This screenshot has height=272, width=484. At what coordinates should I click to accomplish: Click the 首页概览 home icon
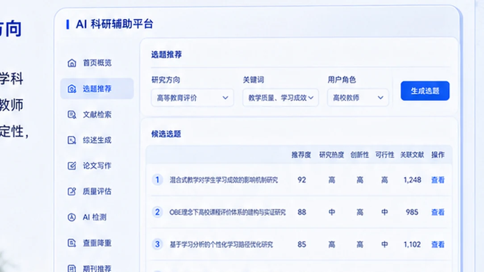click(x=71, y=63)
